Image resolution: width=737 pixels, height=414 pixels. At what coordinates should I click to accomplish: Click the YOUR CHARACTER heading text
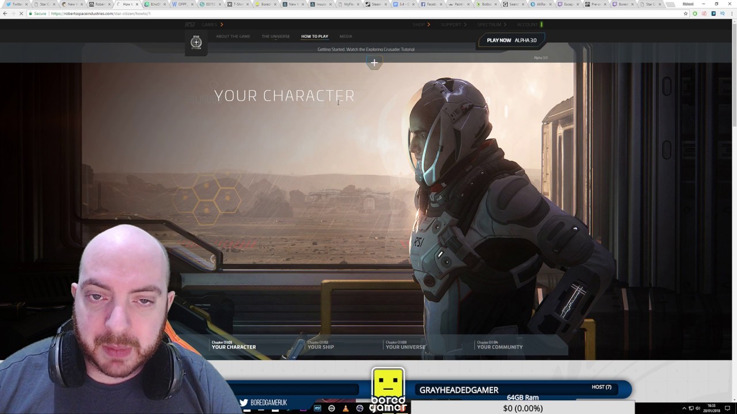point(284,95)
